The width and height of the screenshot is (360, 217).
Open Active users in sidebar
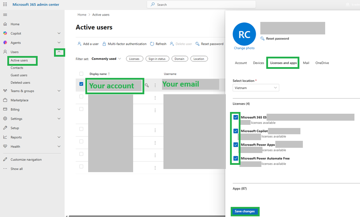tap(19, 60)
